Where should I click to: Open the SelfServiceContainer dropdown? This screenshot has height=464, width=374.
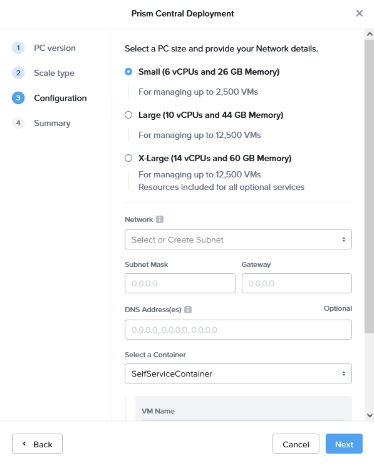pos(238,373)
